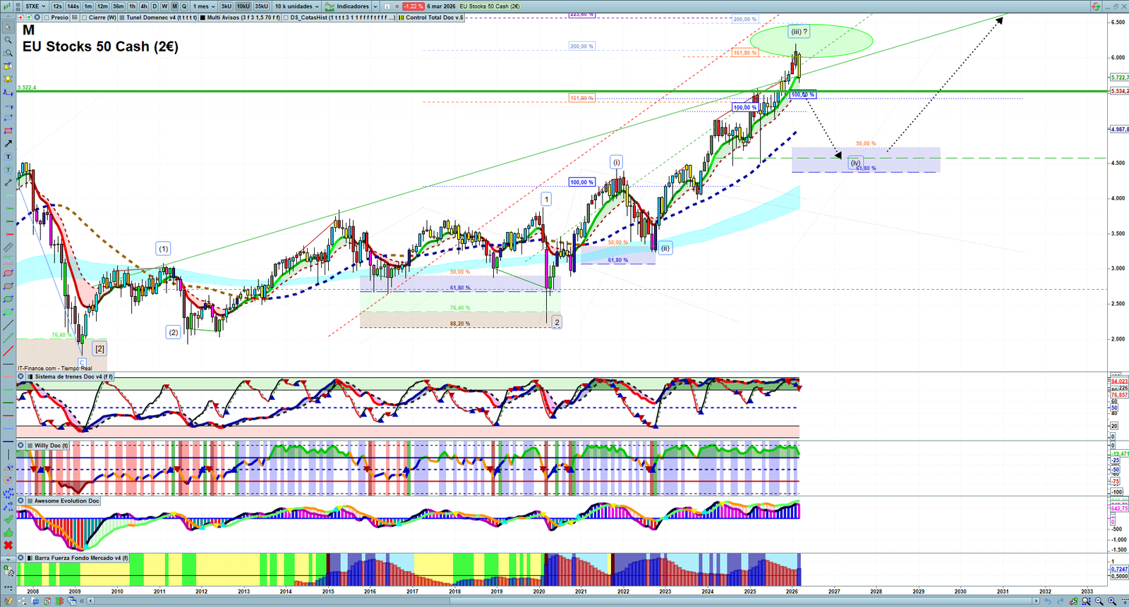The height and width of the screenshot is (607, 1129).
Task: Select the red cross marker tool
Action: (8, 545)
